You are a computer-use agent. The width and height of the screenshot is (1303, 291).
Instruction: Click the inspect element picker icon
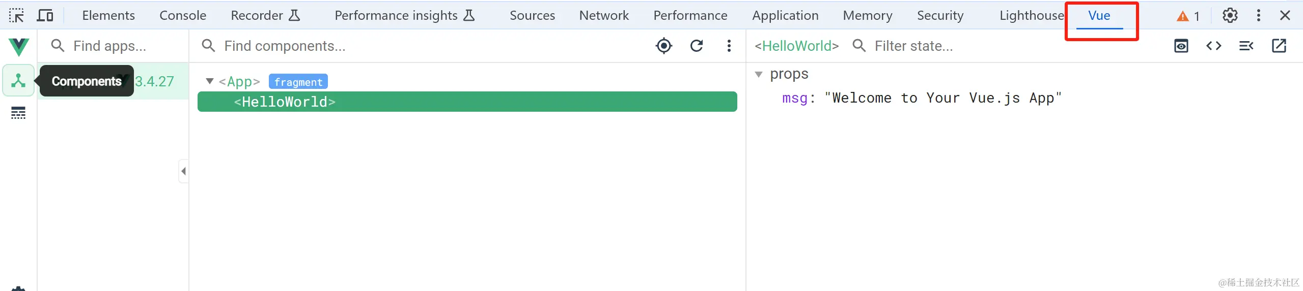16,15
